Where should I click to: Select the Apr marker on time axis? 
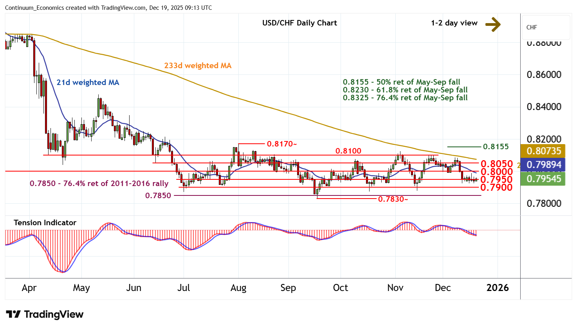pyautogui.click(x=29, y=288)
